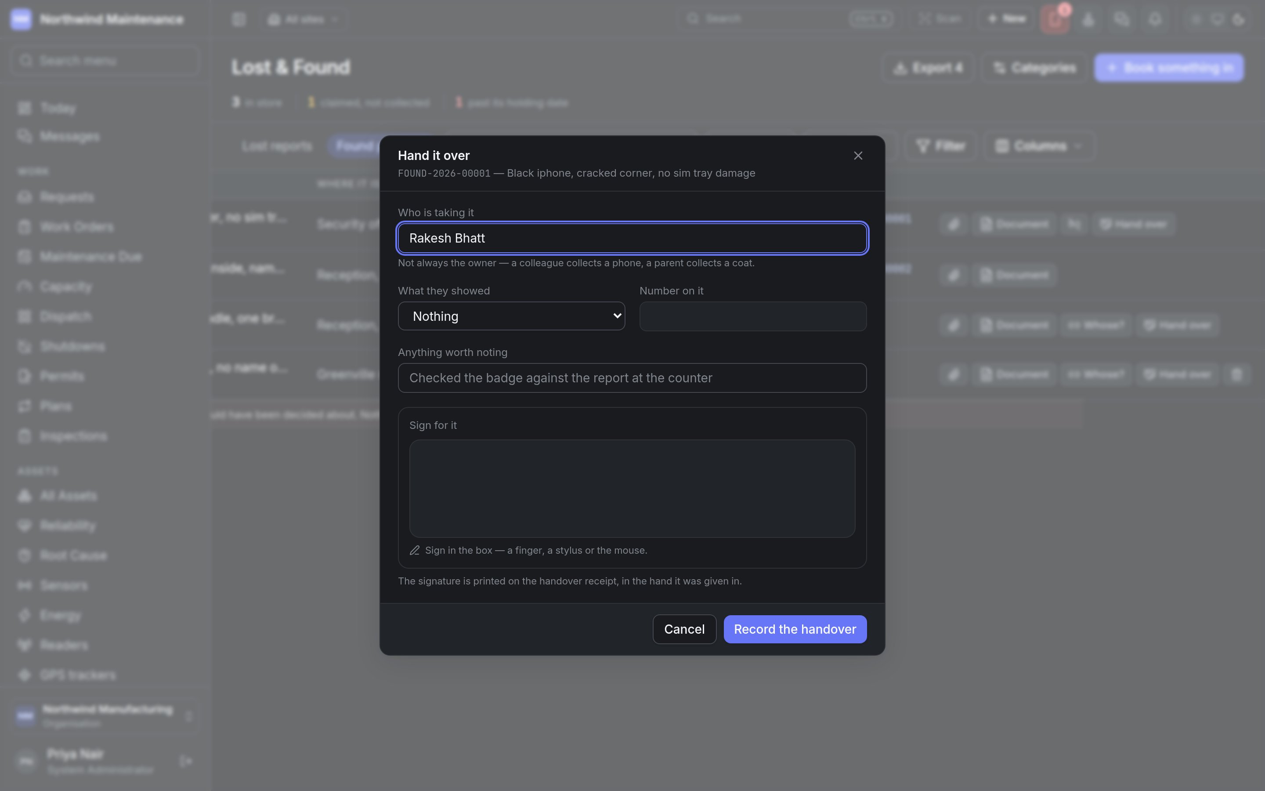Click the Dispatch sidebar icon

(x=25, y=316)
